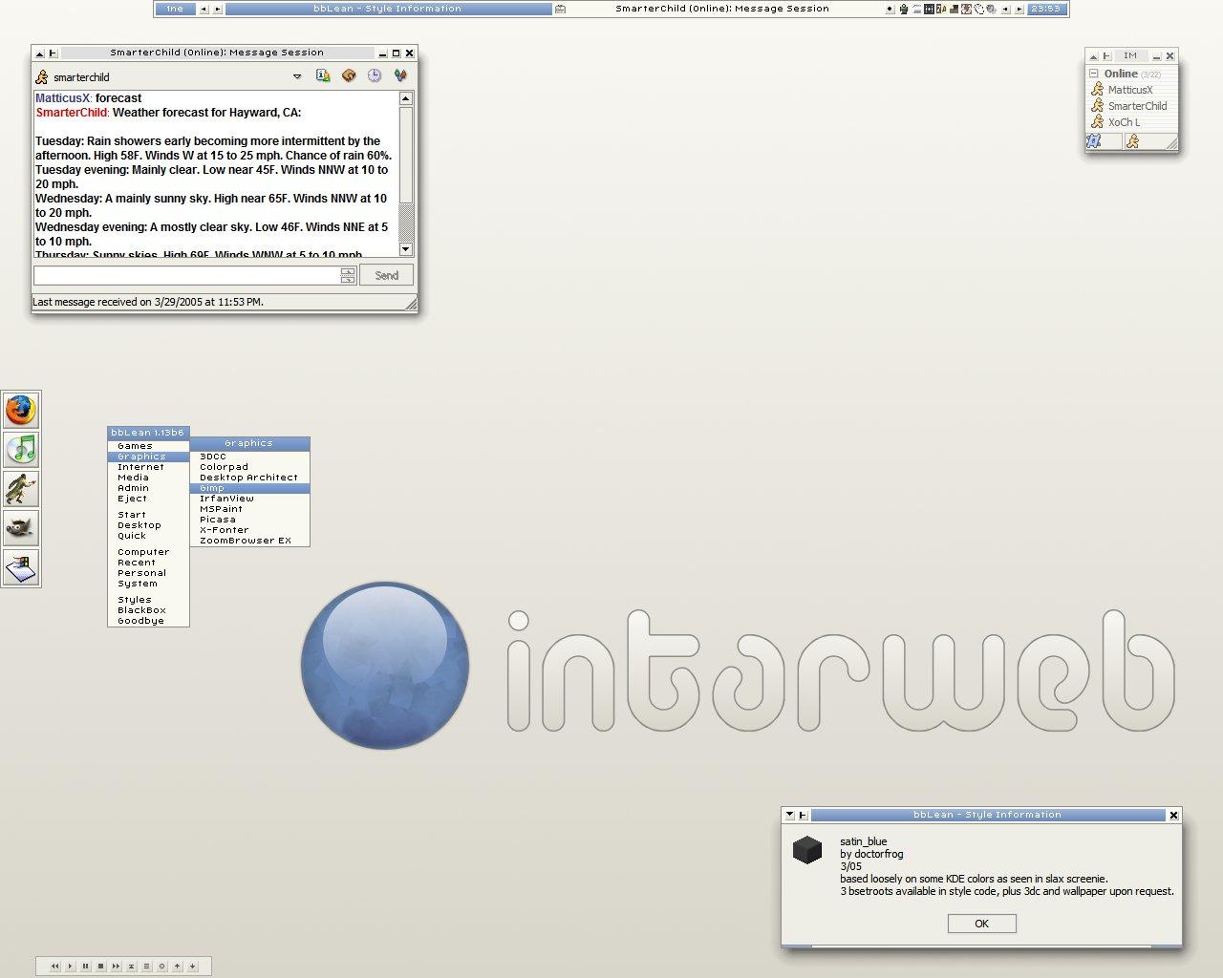Roll up the Message Session window
Viewport: 1223px width, 978px height.
click(39, 53)
